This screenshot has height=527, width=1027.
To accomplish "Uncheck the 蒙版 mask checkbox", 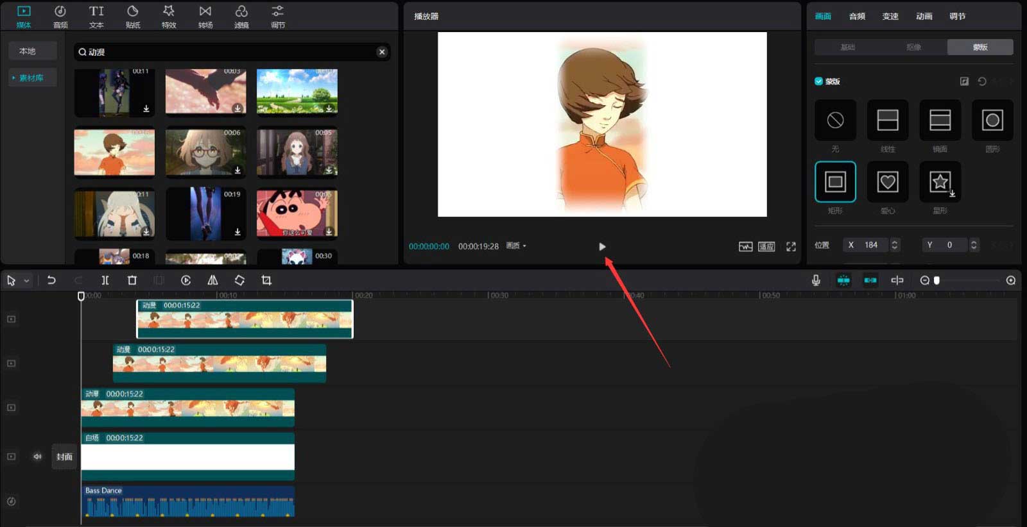I will (818, 81).
